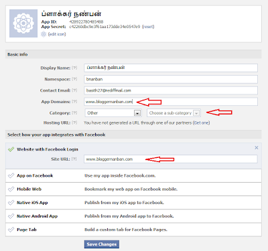Open Site URL help question mark
This screenshot has height=251, width=268.
point(74,159)
